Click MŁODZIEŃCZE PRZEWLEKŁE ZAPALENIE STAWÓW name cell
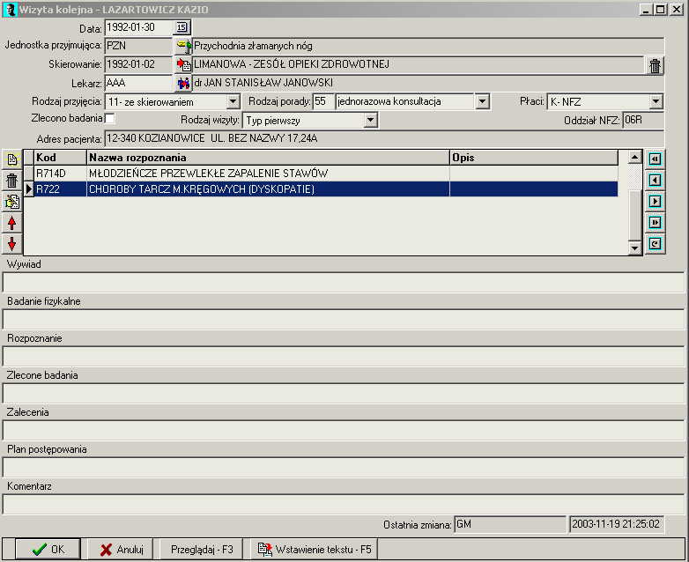This screenshot has height=562, width=689. (x=268, y=174)
